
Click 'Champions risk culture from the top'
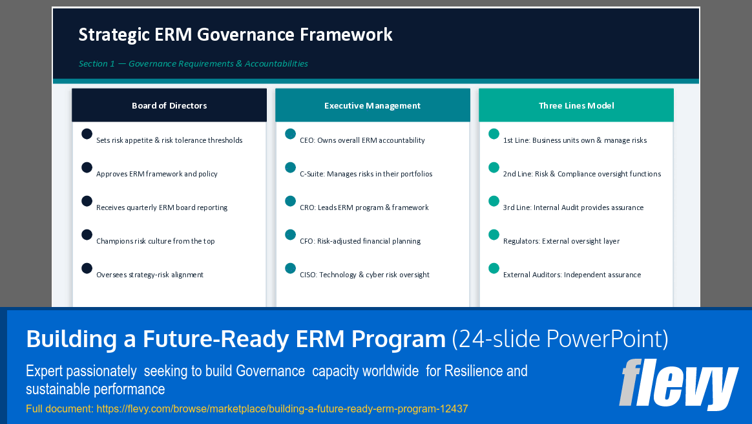[156, 241]
